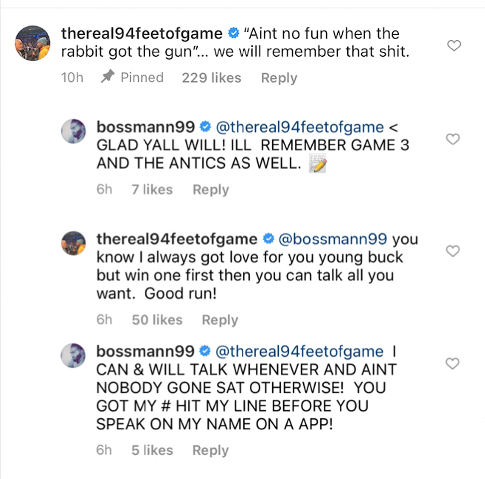The width and height of the screenshot is (485, 479).
Task: View the 50 likes list
Action: click(157, 320)
